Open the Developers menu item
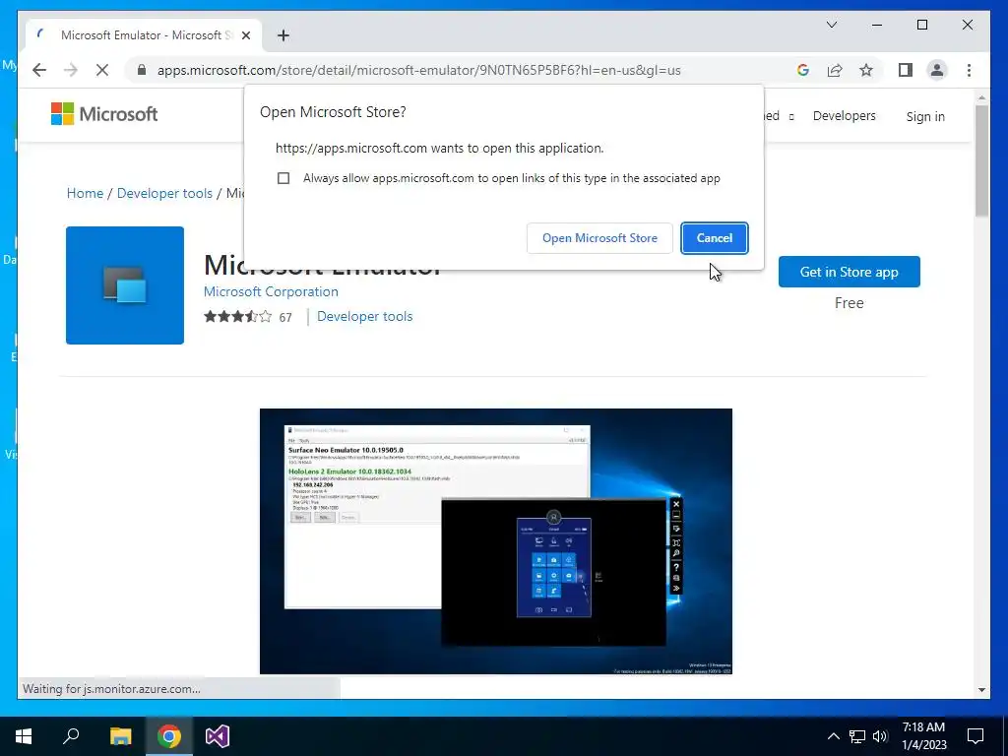Viewport: 1008px width, 756px height. (x=844, y=116)
